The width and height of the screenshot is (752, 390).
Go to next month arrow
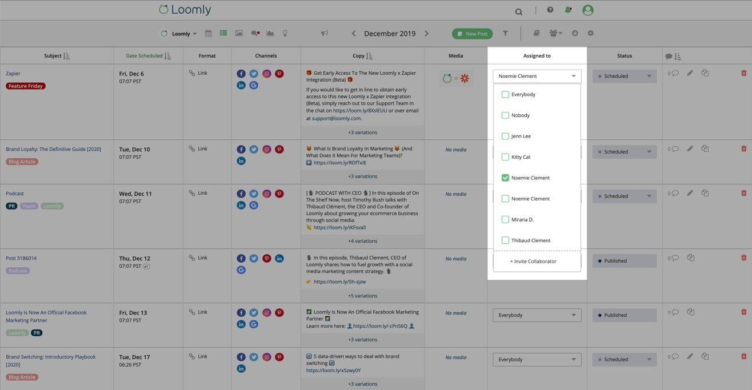click(427, 34)
